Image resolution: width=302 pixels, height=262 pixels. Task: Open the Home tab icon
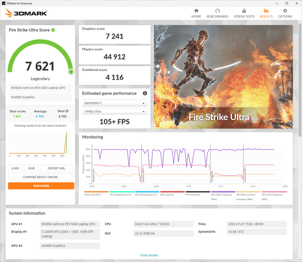point(196,10)
